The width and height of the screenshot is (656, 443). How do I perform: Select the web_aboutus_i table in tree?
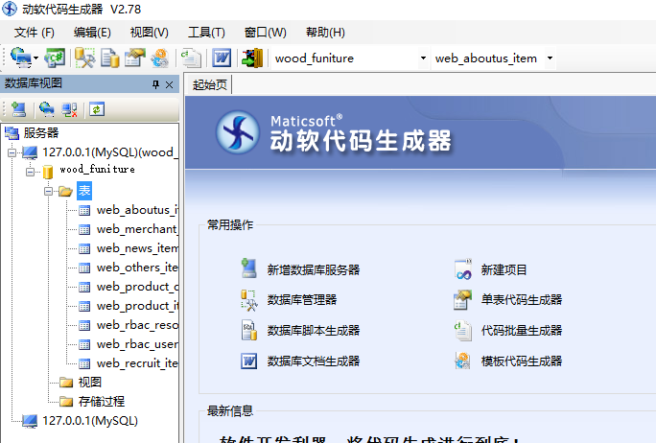click(x=137, y=210)
